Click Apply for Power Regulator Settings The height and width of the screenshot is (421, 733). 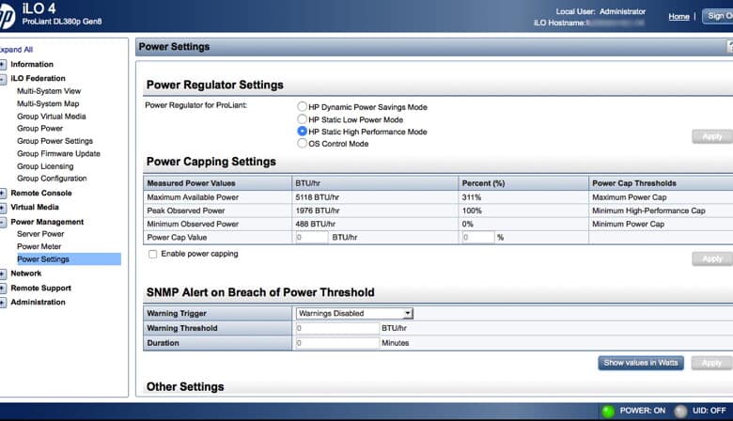(x=712, y=137)
